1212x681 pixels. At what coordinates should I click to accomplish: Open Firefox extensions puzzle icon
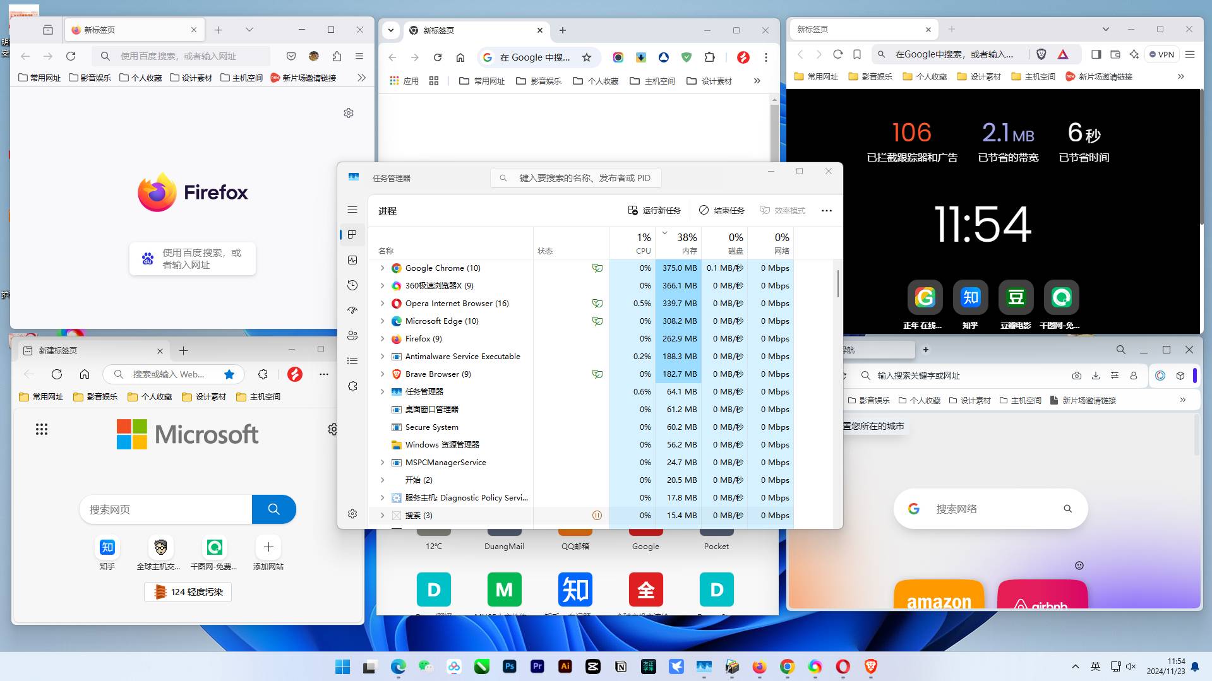click(337, 56)
